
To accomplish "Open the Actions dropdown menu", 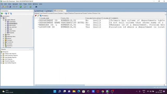I will point(45,16).
